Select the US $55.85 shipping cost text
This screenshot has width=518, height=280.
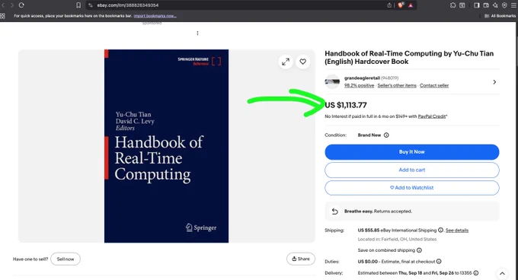pos(369,231)
